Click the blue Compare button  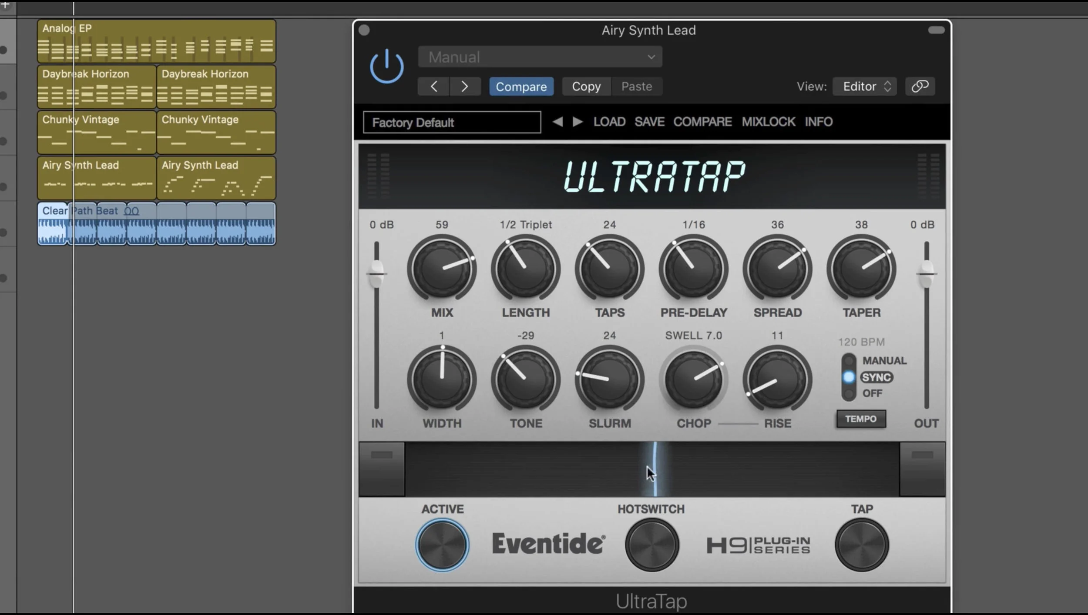[x=521, y=86]
